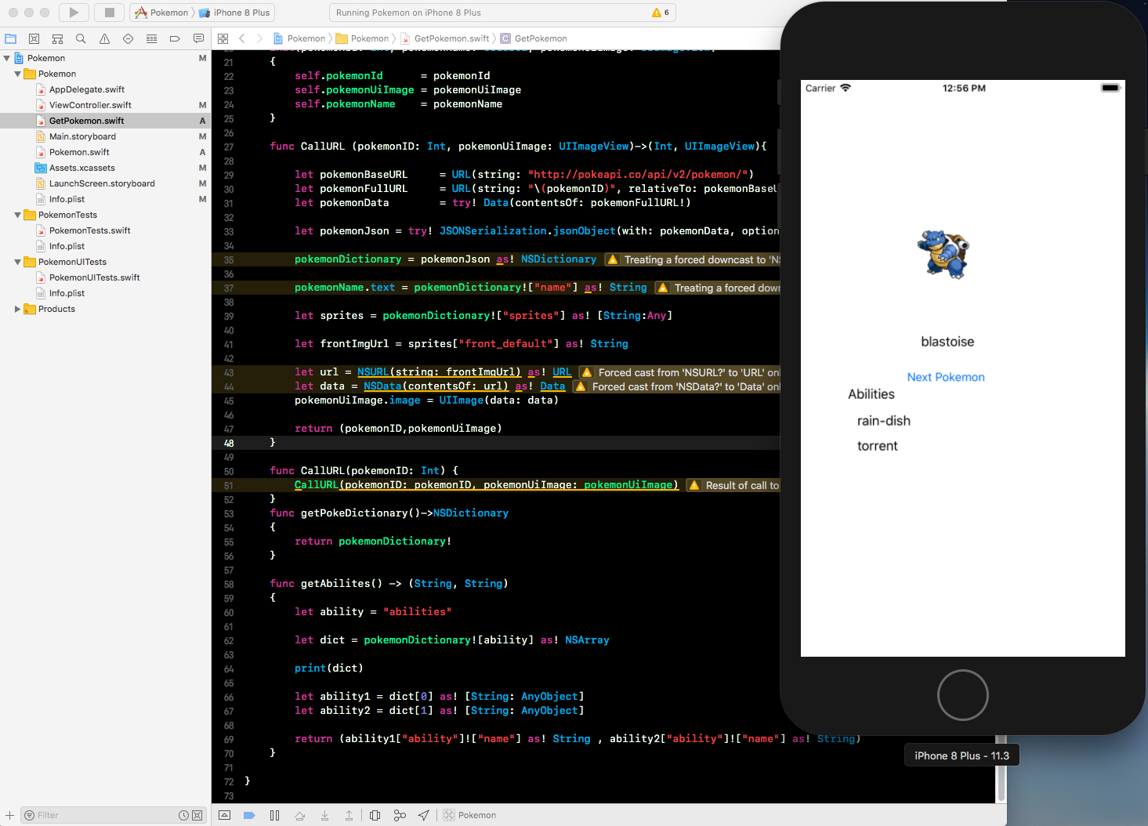1148x826 pixels.
Task: Add a new file with plus button
Action: point(9,815)
